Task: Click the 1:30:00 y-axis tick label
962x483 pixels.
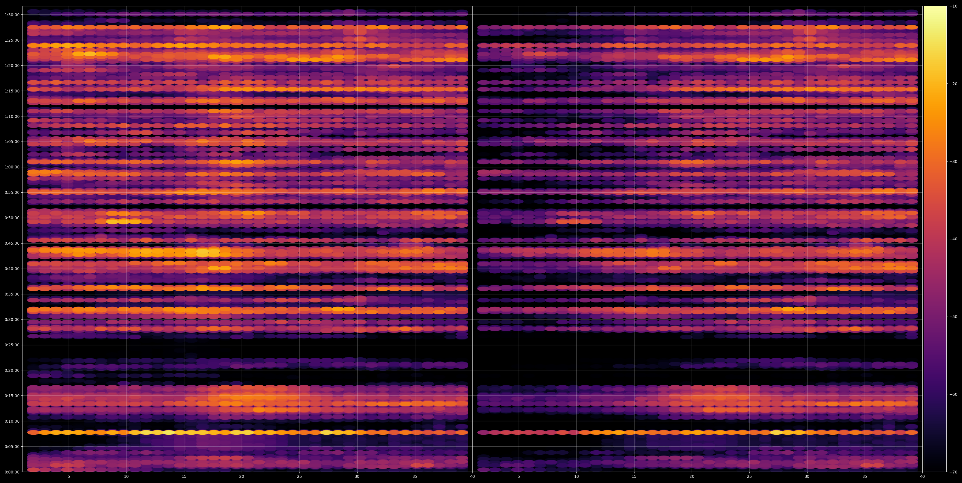Action: point(12,14)
